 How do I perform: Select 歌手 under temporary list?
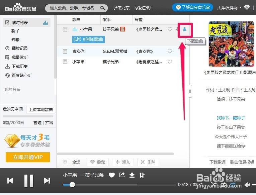pyautogui.click(x=15, y=31)
